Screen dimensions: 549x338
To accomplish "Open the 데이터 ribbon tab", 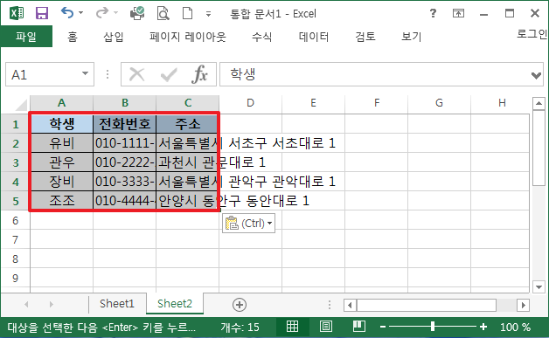I will (314, 37).
